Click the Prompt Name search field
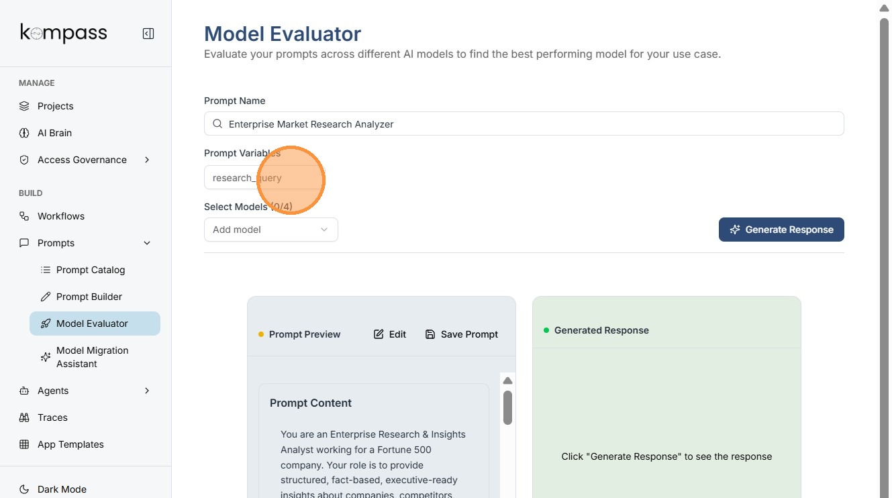This screenshot has width=892, height=498. coord(524,123)
